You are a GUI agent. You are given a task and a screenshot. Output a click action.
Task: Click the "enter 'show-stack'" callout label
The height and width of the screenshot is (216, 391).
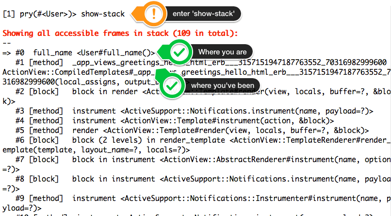click(x=203, y=14)
